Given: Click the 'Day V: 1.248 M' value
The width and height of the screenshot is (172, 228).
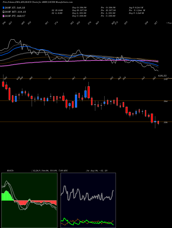Looking at the screenshot, I should (x=136, y=13).
